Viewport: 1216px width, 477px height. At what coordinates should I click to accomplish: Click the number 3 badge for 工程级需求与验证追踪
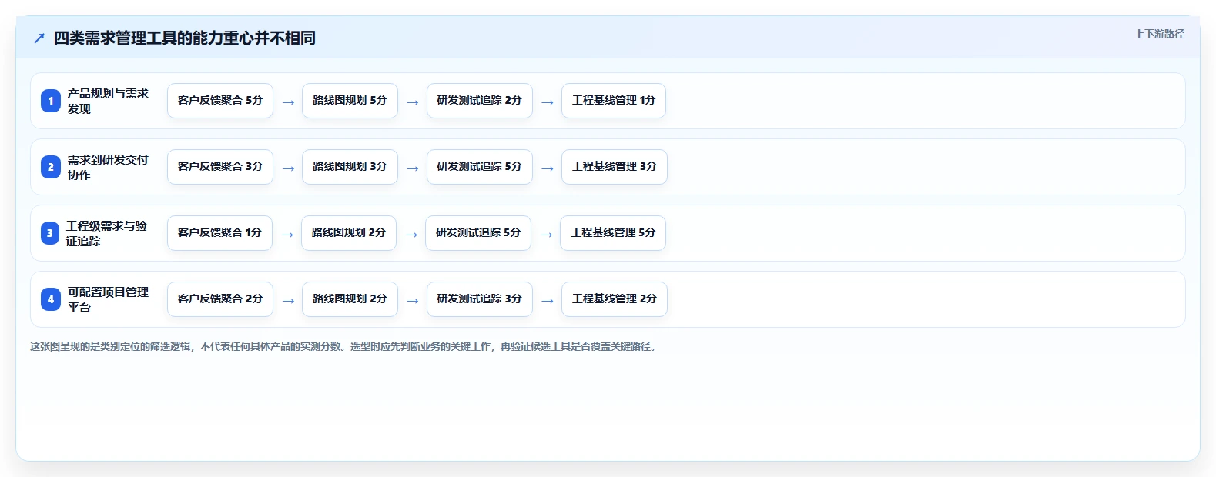tap(50, 233)
